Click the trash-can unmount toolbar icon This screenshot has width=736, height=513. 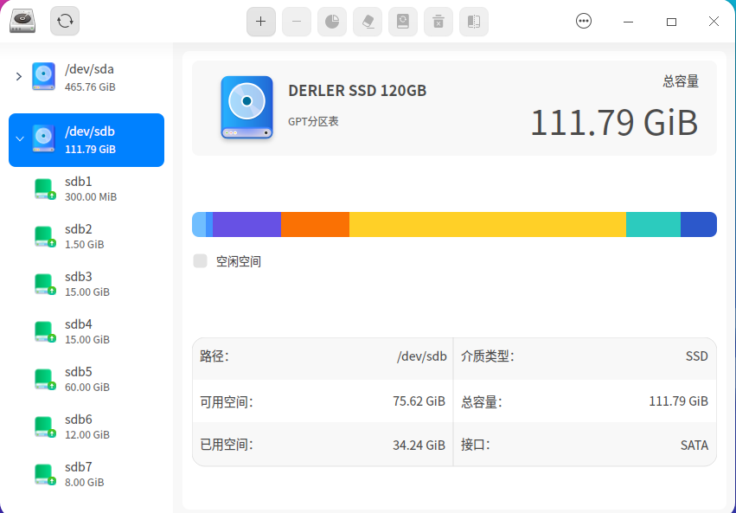[x=438, y=22]
